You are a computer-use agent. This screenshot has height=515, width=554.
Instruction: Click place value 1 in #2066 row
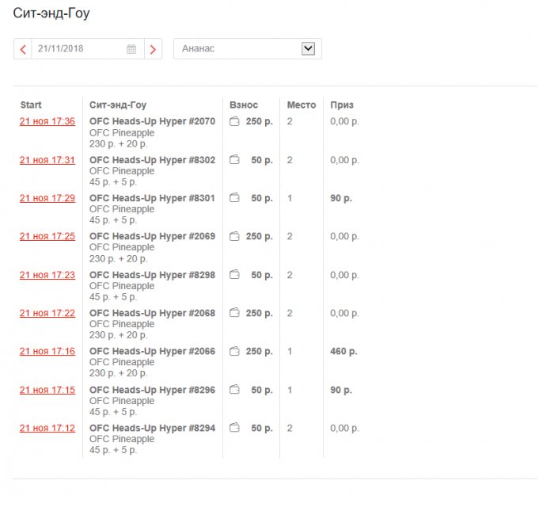[290, 351]
